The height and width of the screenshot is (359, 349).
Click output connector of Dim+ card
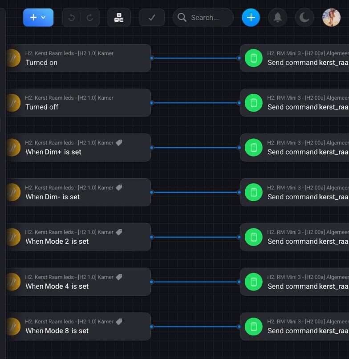151,148
